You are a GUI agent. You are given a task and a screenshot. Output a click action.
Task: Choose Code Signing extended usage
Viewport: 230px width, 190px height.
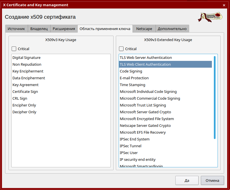(131, 71)
